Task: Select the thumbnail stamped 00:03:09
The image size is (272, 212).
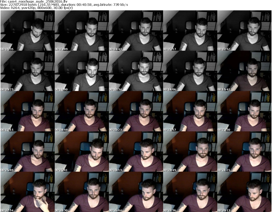Action: click(82, 31)
